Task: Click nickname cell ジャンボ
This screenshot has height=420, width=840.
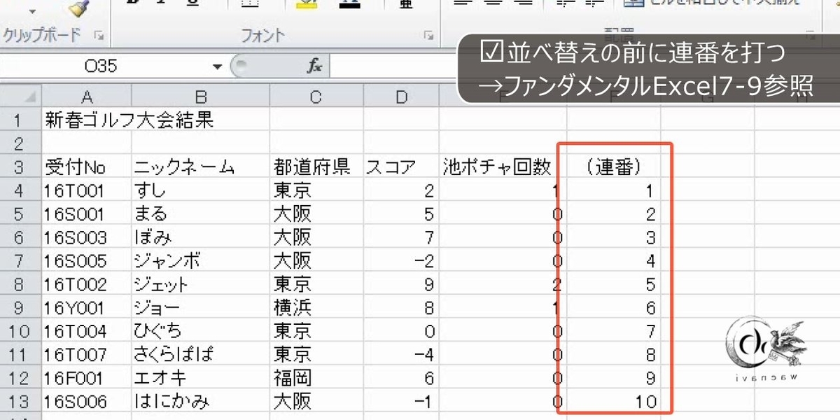Action: point(201,260)
